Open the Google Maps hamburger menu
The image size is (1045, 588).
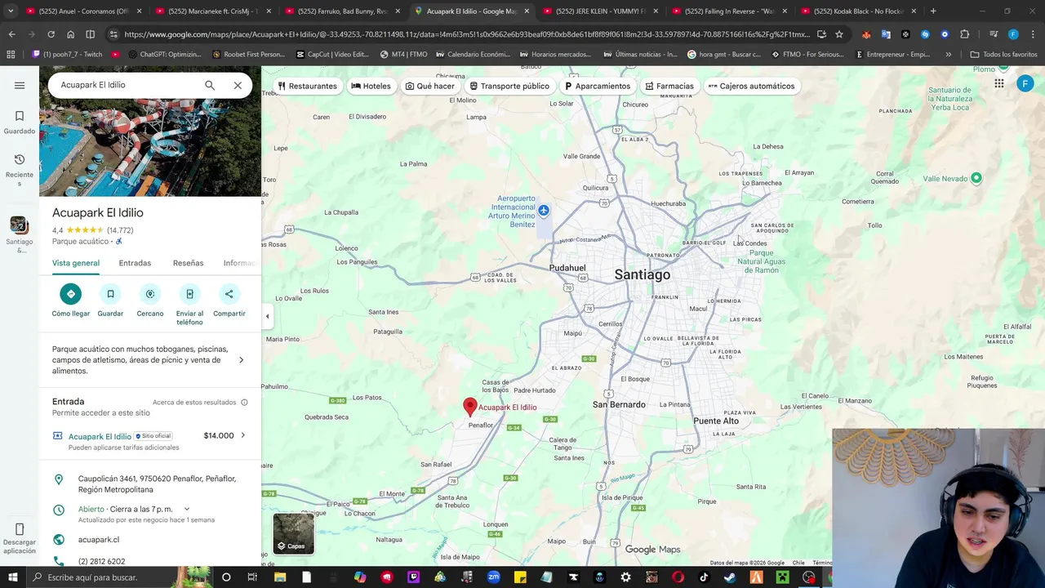point(20,85)
